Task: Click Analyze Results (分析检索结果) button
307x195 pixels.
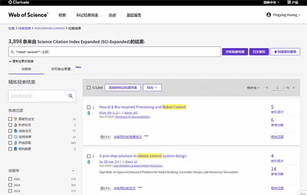Action: [235, 52]
